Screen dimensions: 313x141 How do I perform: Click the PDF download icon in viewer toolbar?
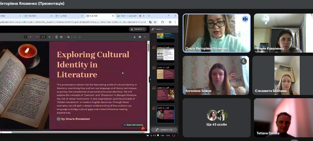135,37
